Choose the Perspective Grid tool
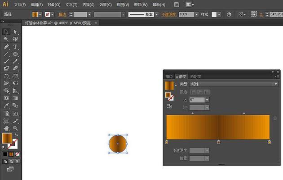Screen dimensions: 283x180 coord(15,90)
